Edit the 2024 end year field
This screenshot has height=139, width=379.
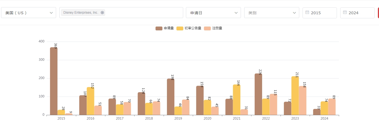(x=357, y=13)
